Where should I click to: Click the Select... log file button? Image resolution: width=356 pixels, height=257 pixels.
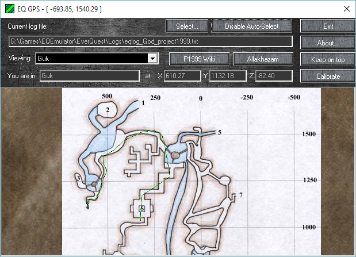click(x=187, y=26)
